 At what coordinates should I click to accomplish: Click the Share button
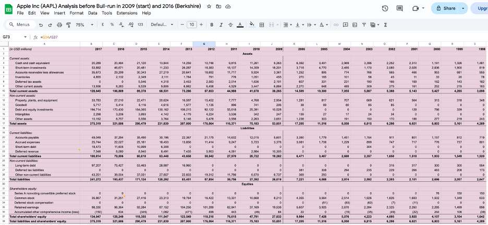tap(446, 8)
